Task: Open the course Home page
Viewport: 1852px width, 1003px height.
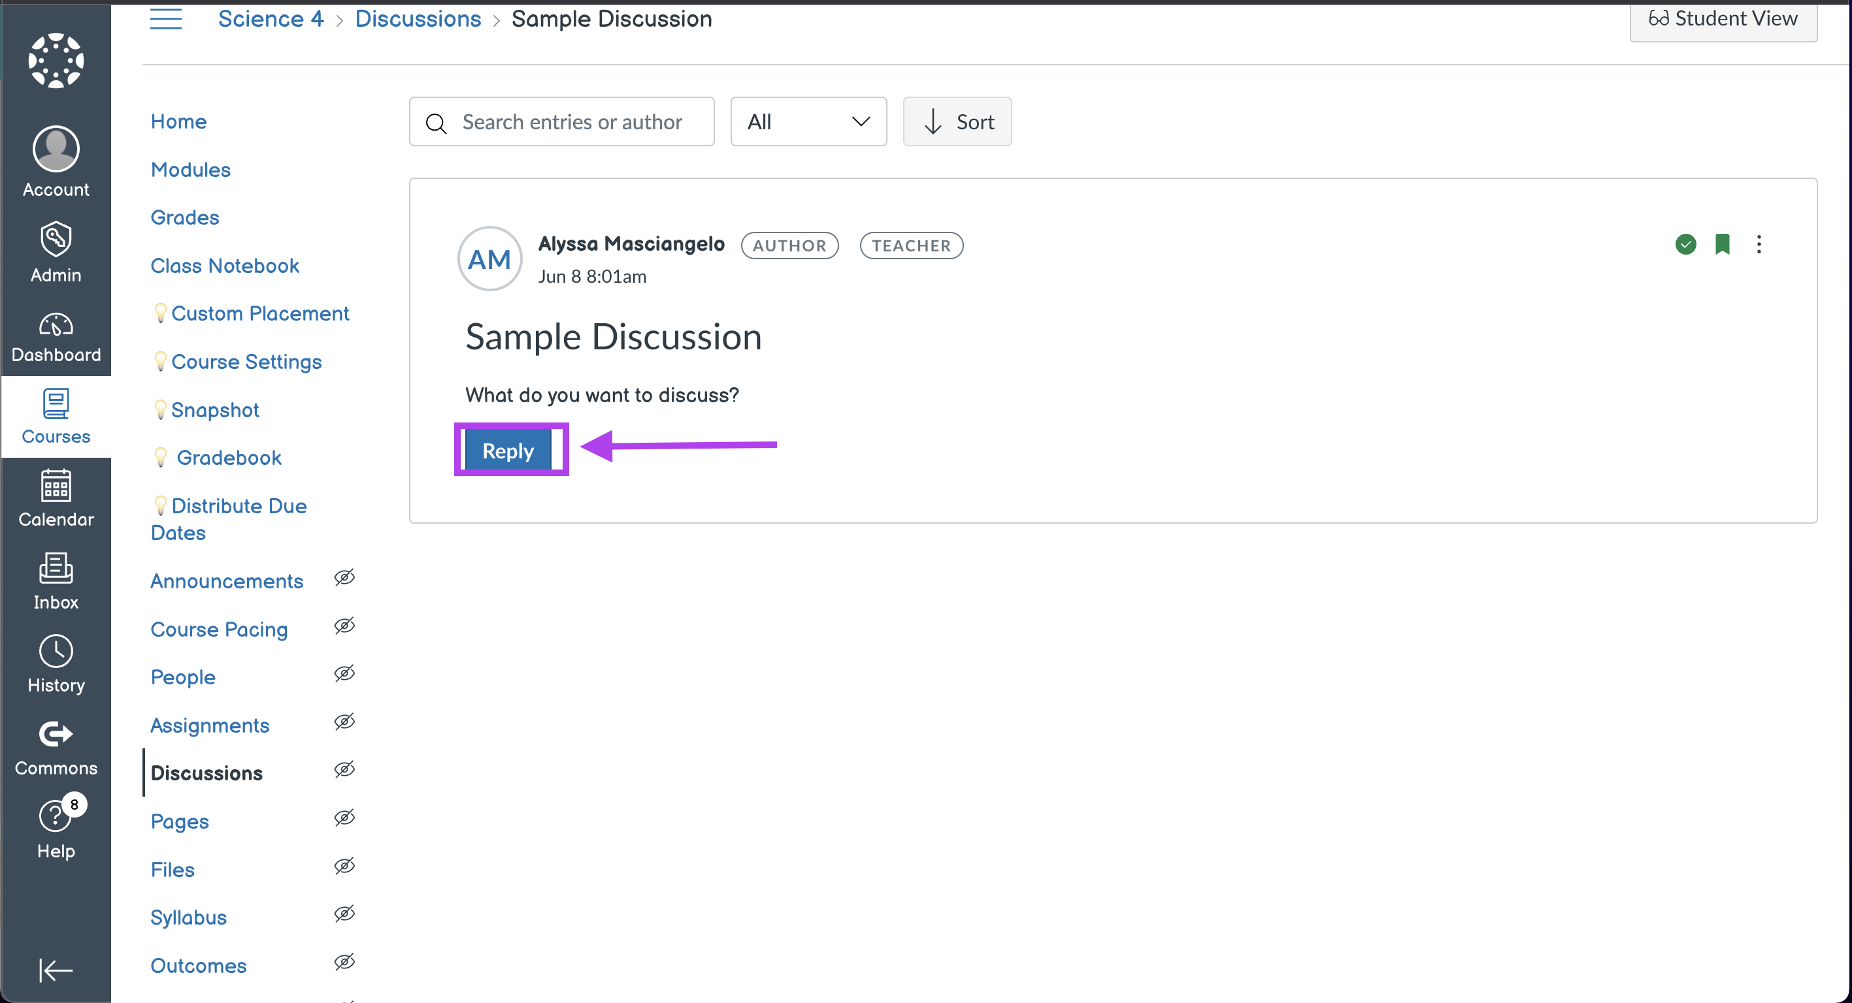Action: pos(178,121)
